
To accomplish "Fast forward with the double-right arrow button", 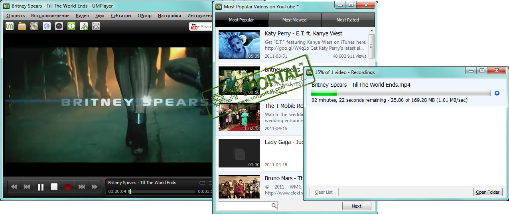I will coord(95,187).
